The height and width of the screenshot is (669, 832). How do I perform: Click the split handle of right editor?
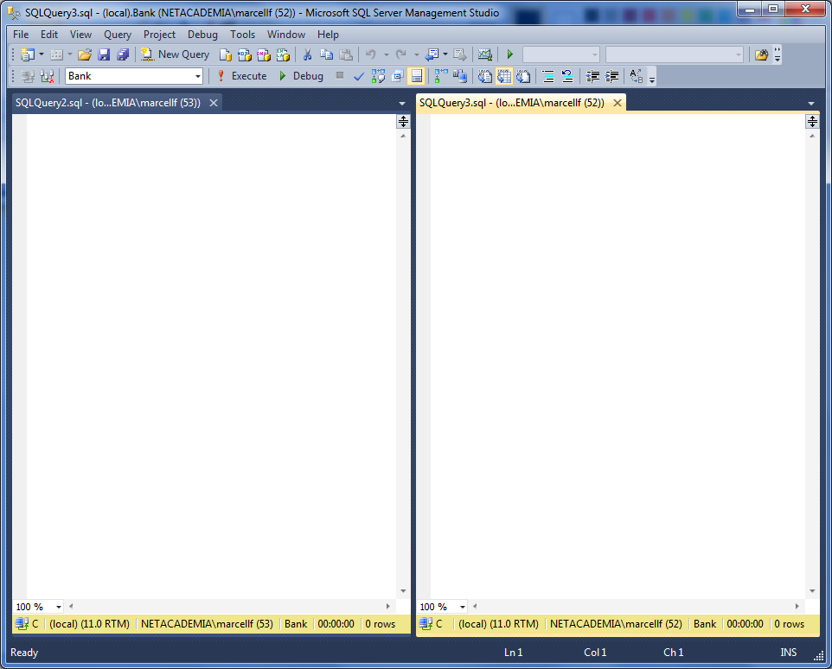point(812,121)
